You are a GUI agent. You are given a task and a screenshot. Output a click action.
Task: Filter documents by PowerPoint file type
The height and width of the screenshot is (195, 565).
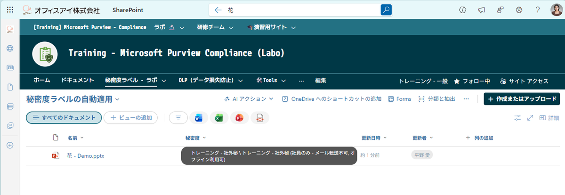point(239,118)
